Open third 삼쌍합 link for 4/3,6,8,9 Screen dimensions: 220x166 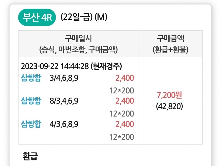[x=31, y=124]
